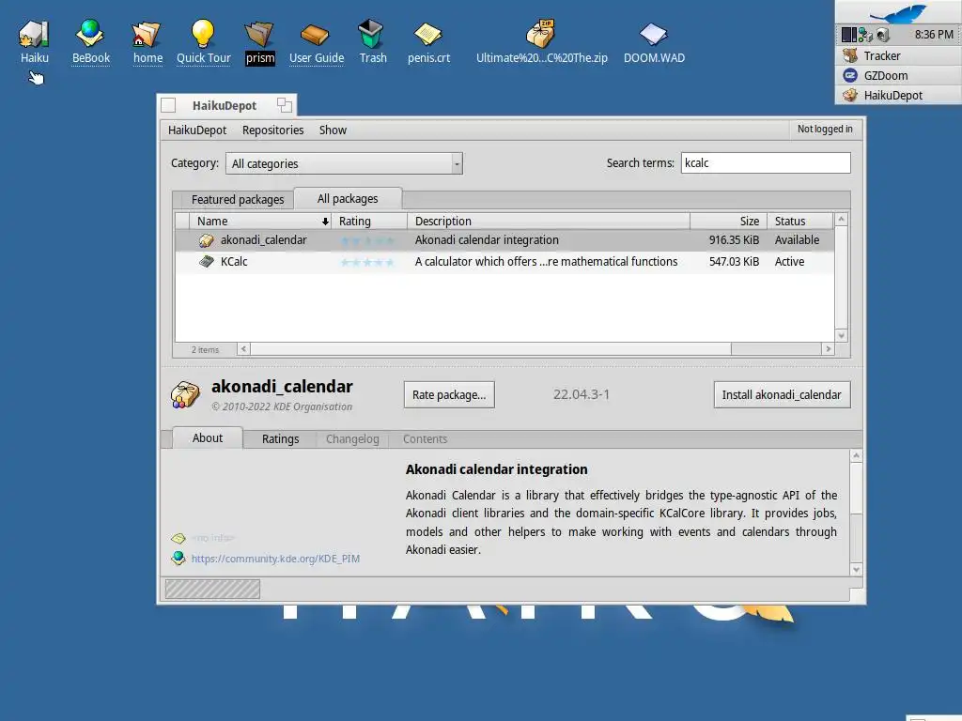Image resolution: width=962 pixels, height=721 pixels.
Task: Select the KCalc package row name
Action: [x=234, y=262]
